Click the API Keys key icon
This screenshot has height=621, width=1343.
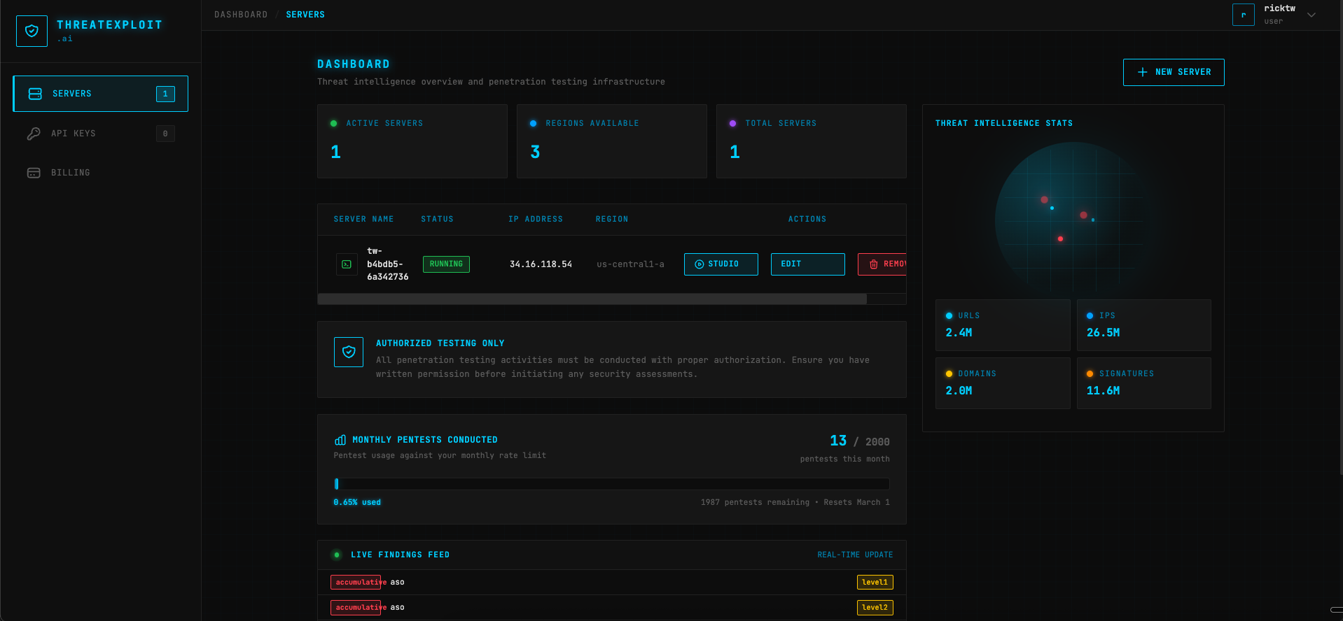pyautogui.click(x=34, y=134)
